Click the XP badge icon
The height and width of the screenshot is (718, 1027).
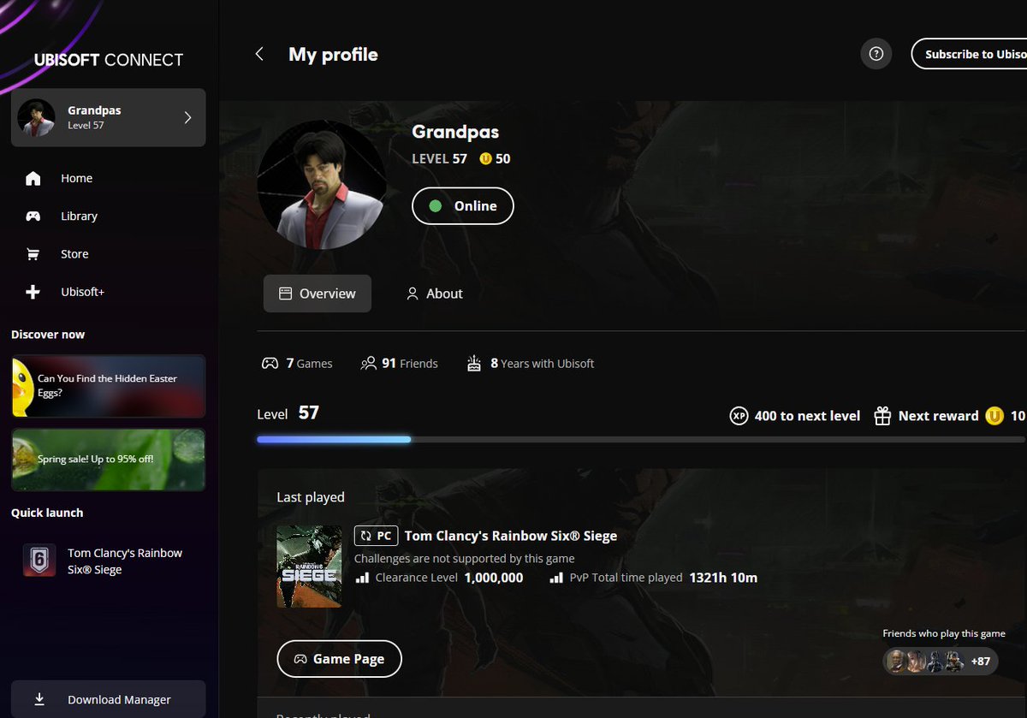pos(739,416)
